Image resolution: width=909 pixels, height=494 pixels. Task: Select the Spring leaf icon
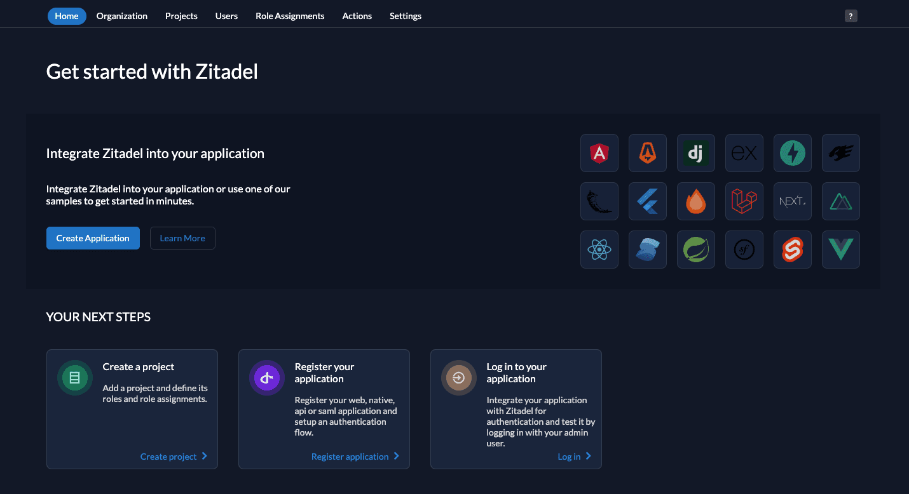(x=695, y=250)
